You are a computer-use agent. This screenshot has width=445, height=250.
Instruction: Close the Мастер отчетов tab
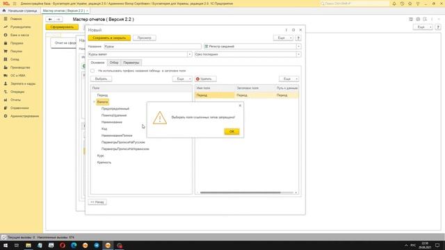point(87,11)
